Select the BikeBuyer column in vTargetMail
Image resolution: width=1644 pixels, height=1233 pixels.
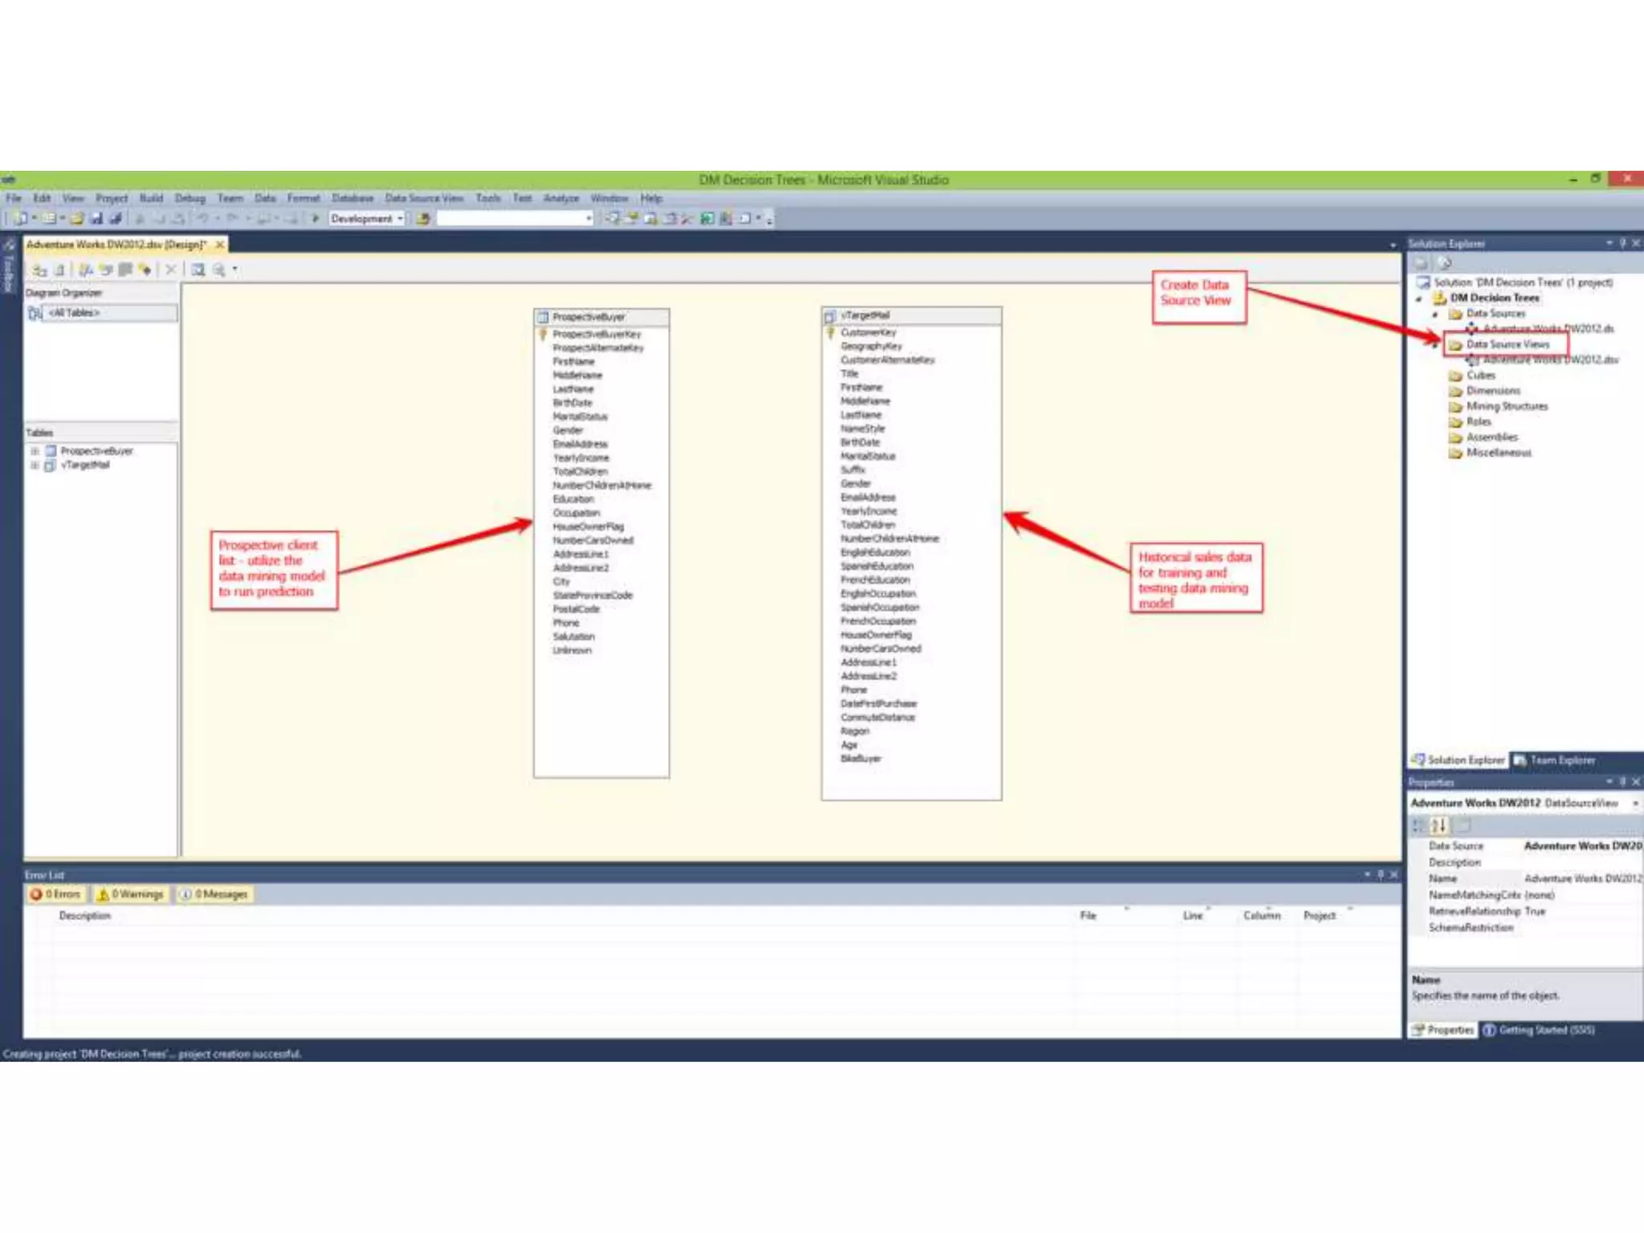tap(861, 759)
